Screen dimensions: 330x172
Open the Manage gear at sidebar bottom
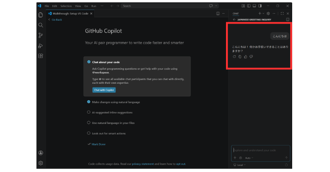click(x=41, y=163)
